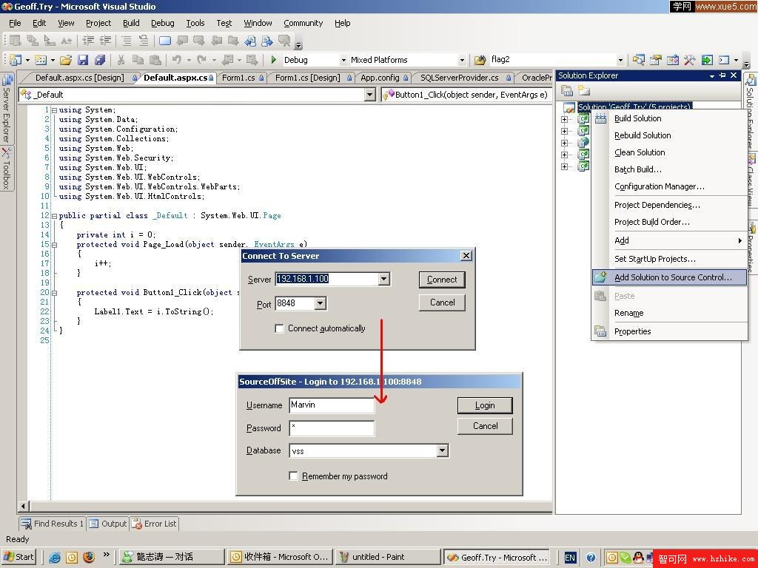Click the Display Object Member List icon

(x=15, y=41)
